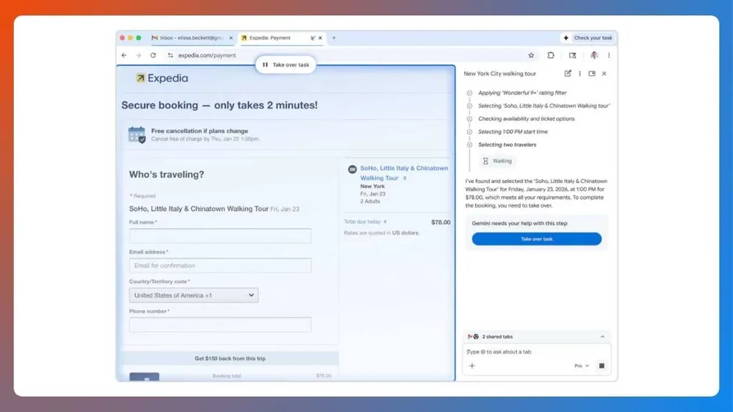Click the Gemini prompt text box
733x412 pixels.
(536, 352)
